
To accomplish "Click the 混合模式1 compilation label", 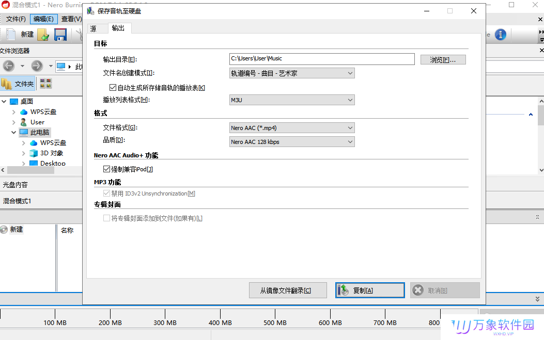I will tap(17, 201).
